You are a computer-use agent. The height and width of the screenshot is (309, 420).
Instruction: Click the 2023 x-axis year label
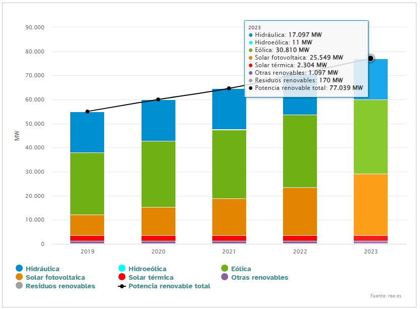370,251
